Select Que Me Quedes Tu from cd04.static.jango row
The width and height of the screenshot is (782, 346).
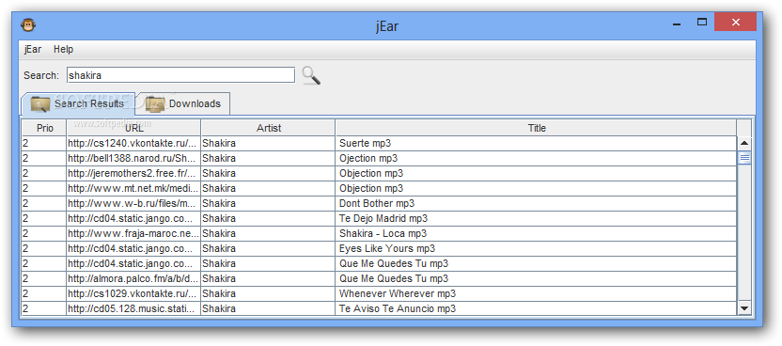[x=394, y=263]
